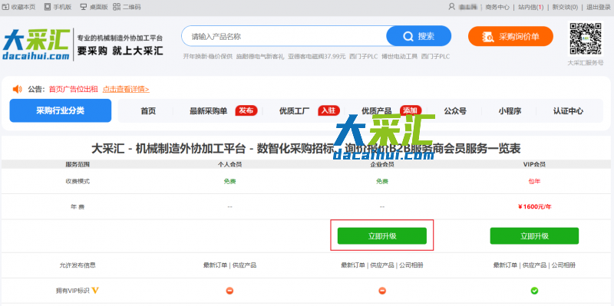Image resolution: width=614 pixels, height=306 pixels.
Task: Click 立即升级 under 企业会员
Action: click(x=382, y=236)
